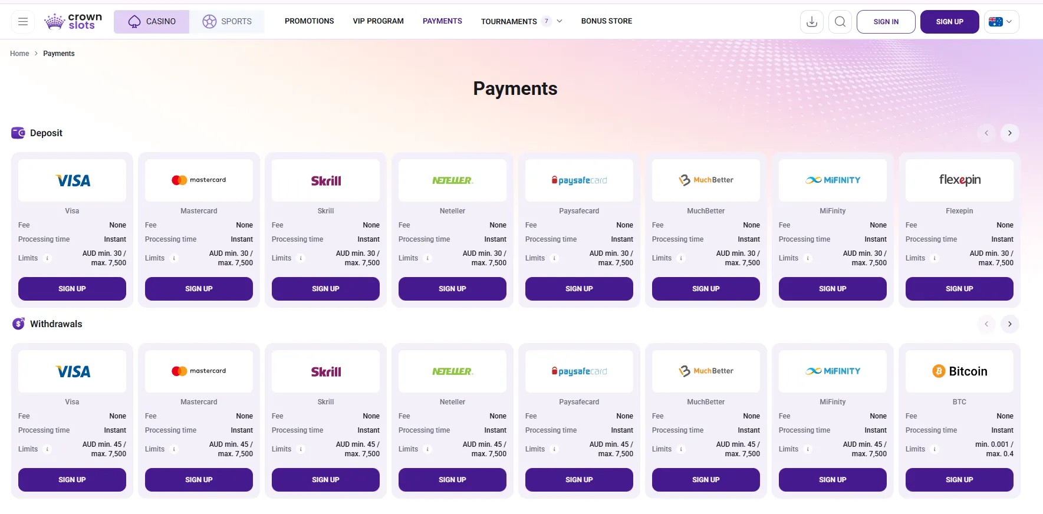Screen dimensions: 1043x514
Task: Click the download app icon
Action: coord(812,21)
